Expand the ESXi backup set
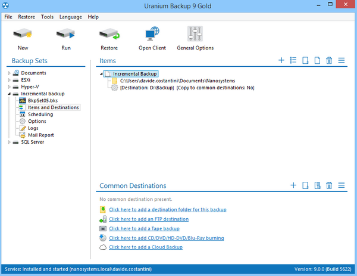 coord(10,80)
